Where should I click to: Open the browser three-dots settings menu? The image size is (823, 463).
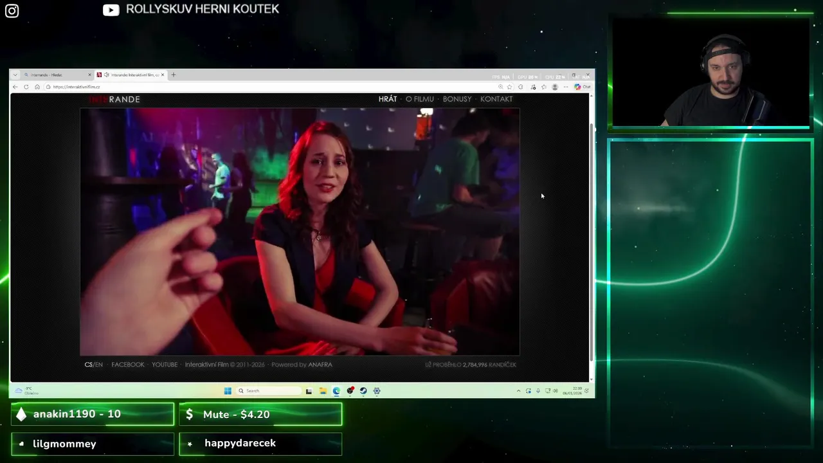[566, 87]
